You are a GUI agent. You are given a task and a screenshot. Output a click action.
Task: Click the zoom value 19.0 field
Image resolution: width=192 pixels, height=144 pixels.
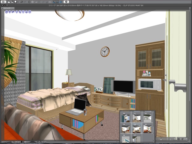click(x=13, y=142)
